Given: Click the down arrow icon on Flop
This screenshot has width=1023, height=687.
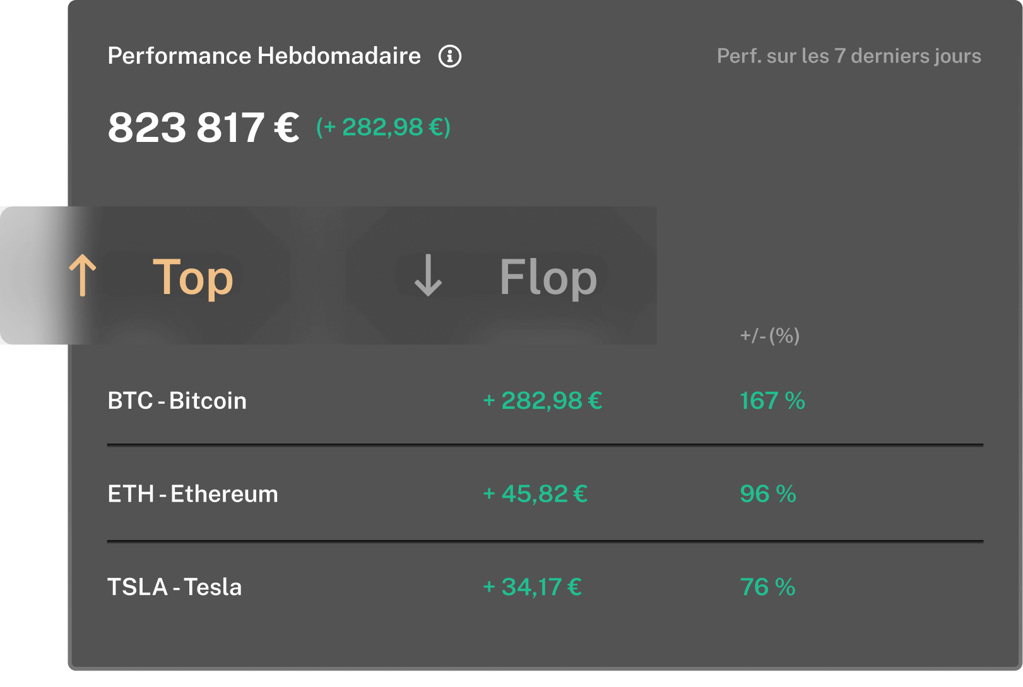Looking at the screenshot, I should (x=428, y=276).
